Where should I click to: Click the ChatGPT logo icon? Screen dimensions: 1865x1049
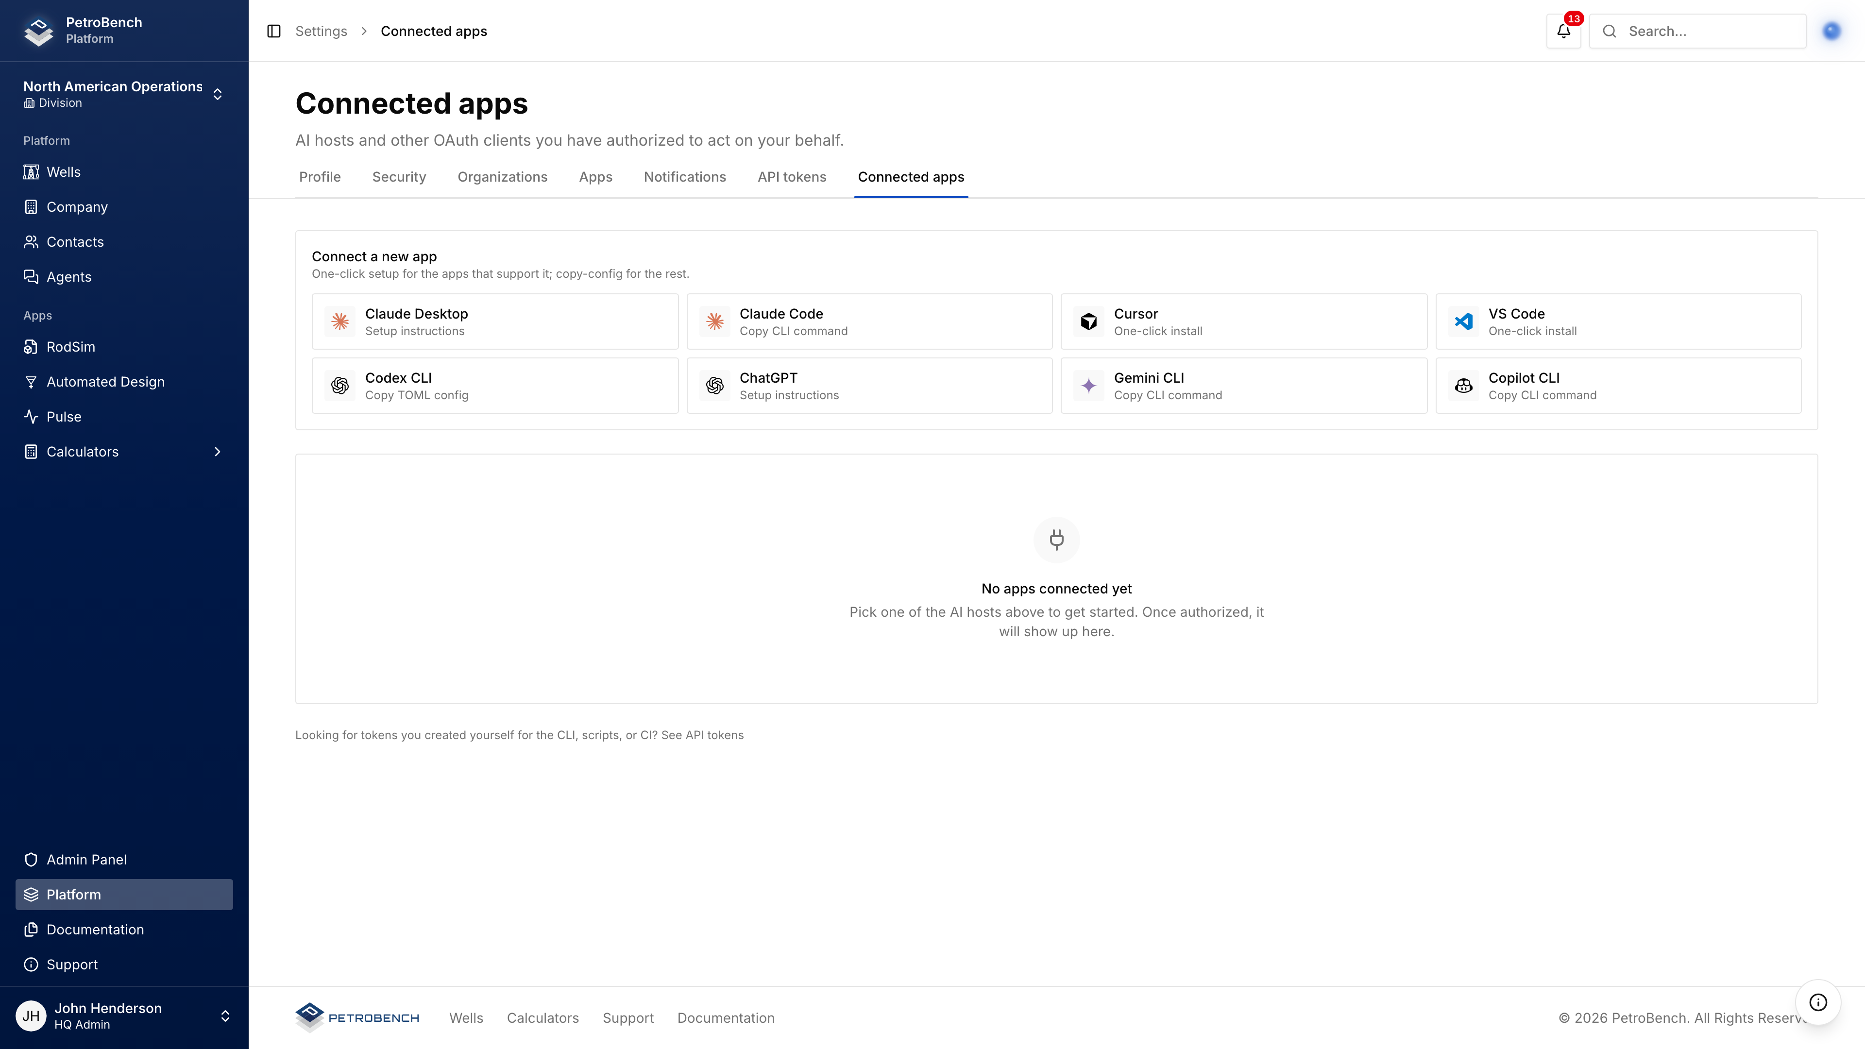point(714,386)
